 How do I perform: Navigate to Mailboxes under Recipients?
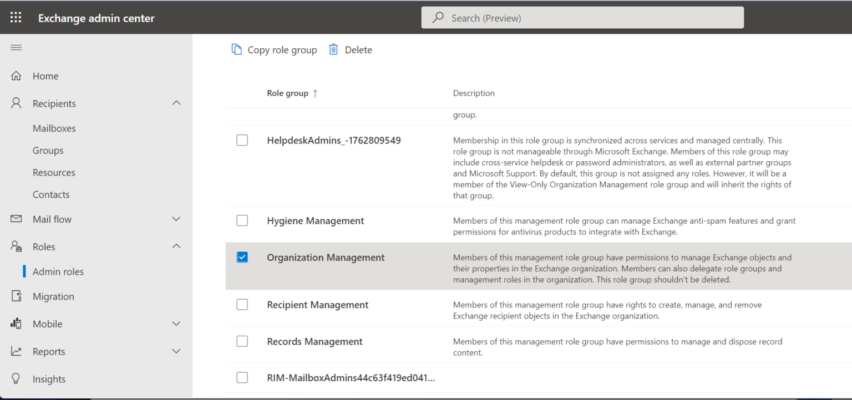click(x=54, y=128)
